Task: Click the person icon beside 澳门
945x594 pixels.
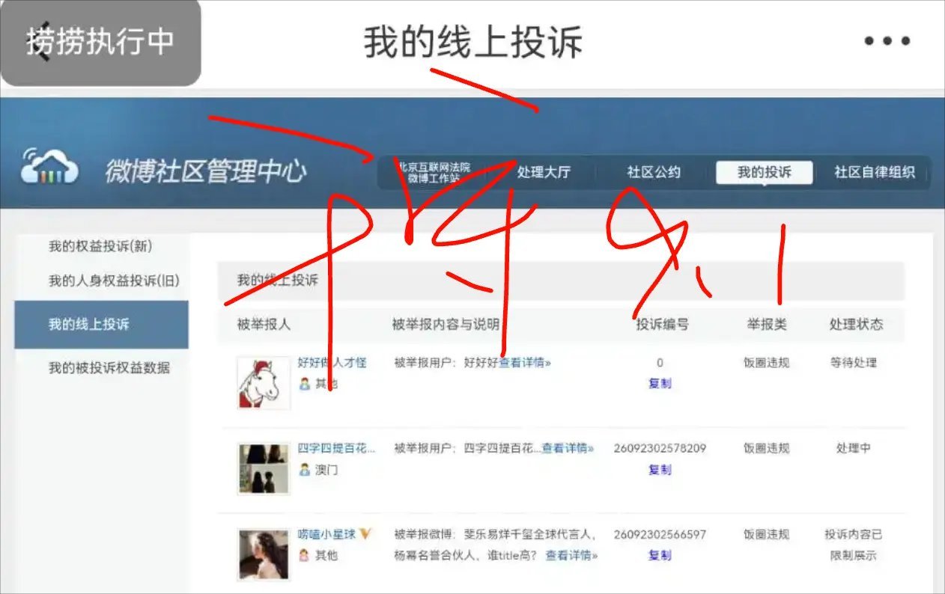Action: click(305, 470)
